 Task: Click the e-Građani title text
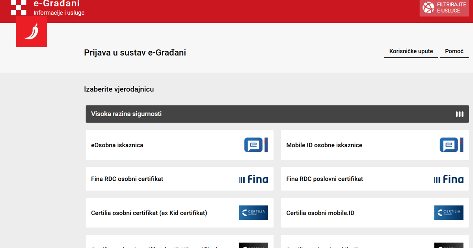tap(56, 4)
